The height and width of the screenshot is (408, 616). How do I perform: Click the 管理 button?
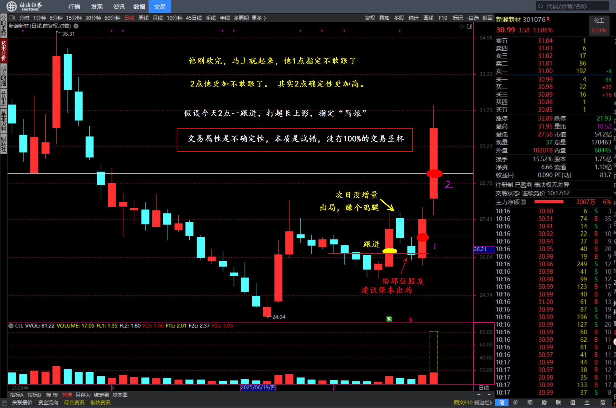pyautogui.click(x=67, y=395)
